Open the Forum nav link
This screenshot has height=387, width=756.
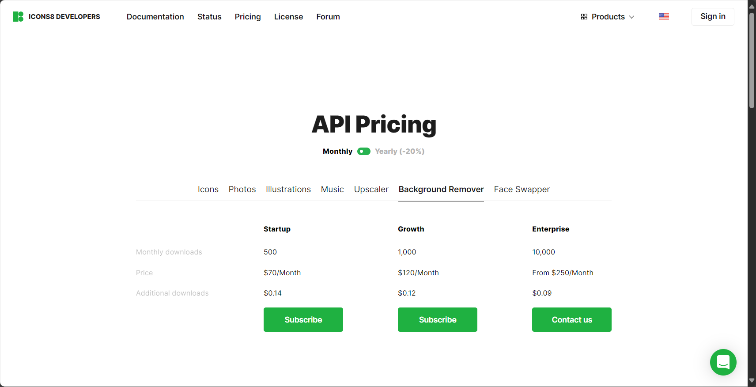point(328,17)
